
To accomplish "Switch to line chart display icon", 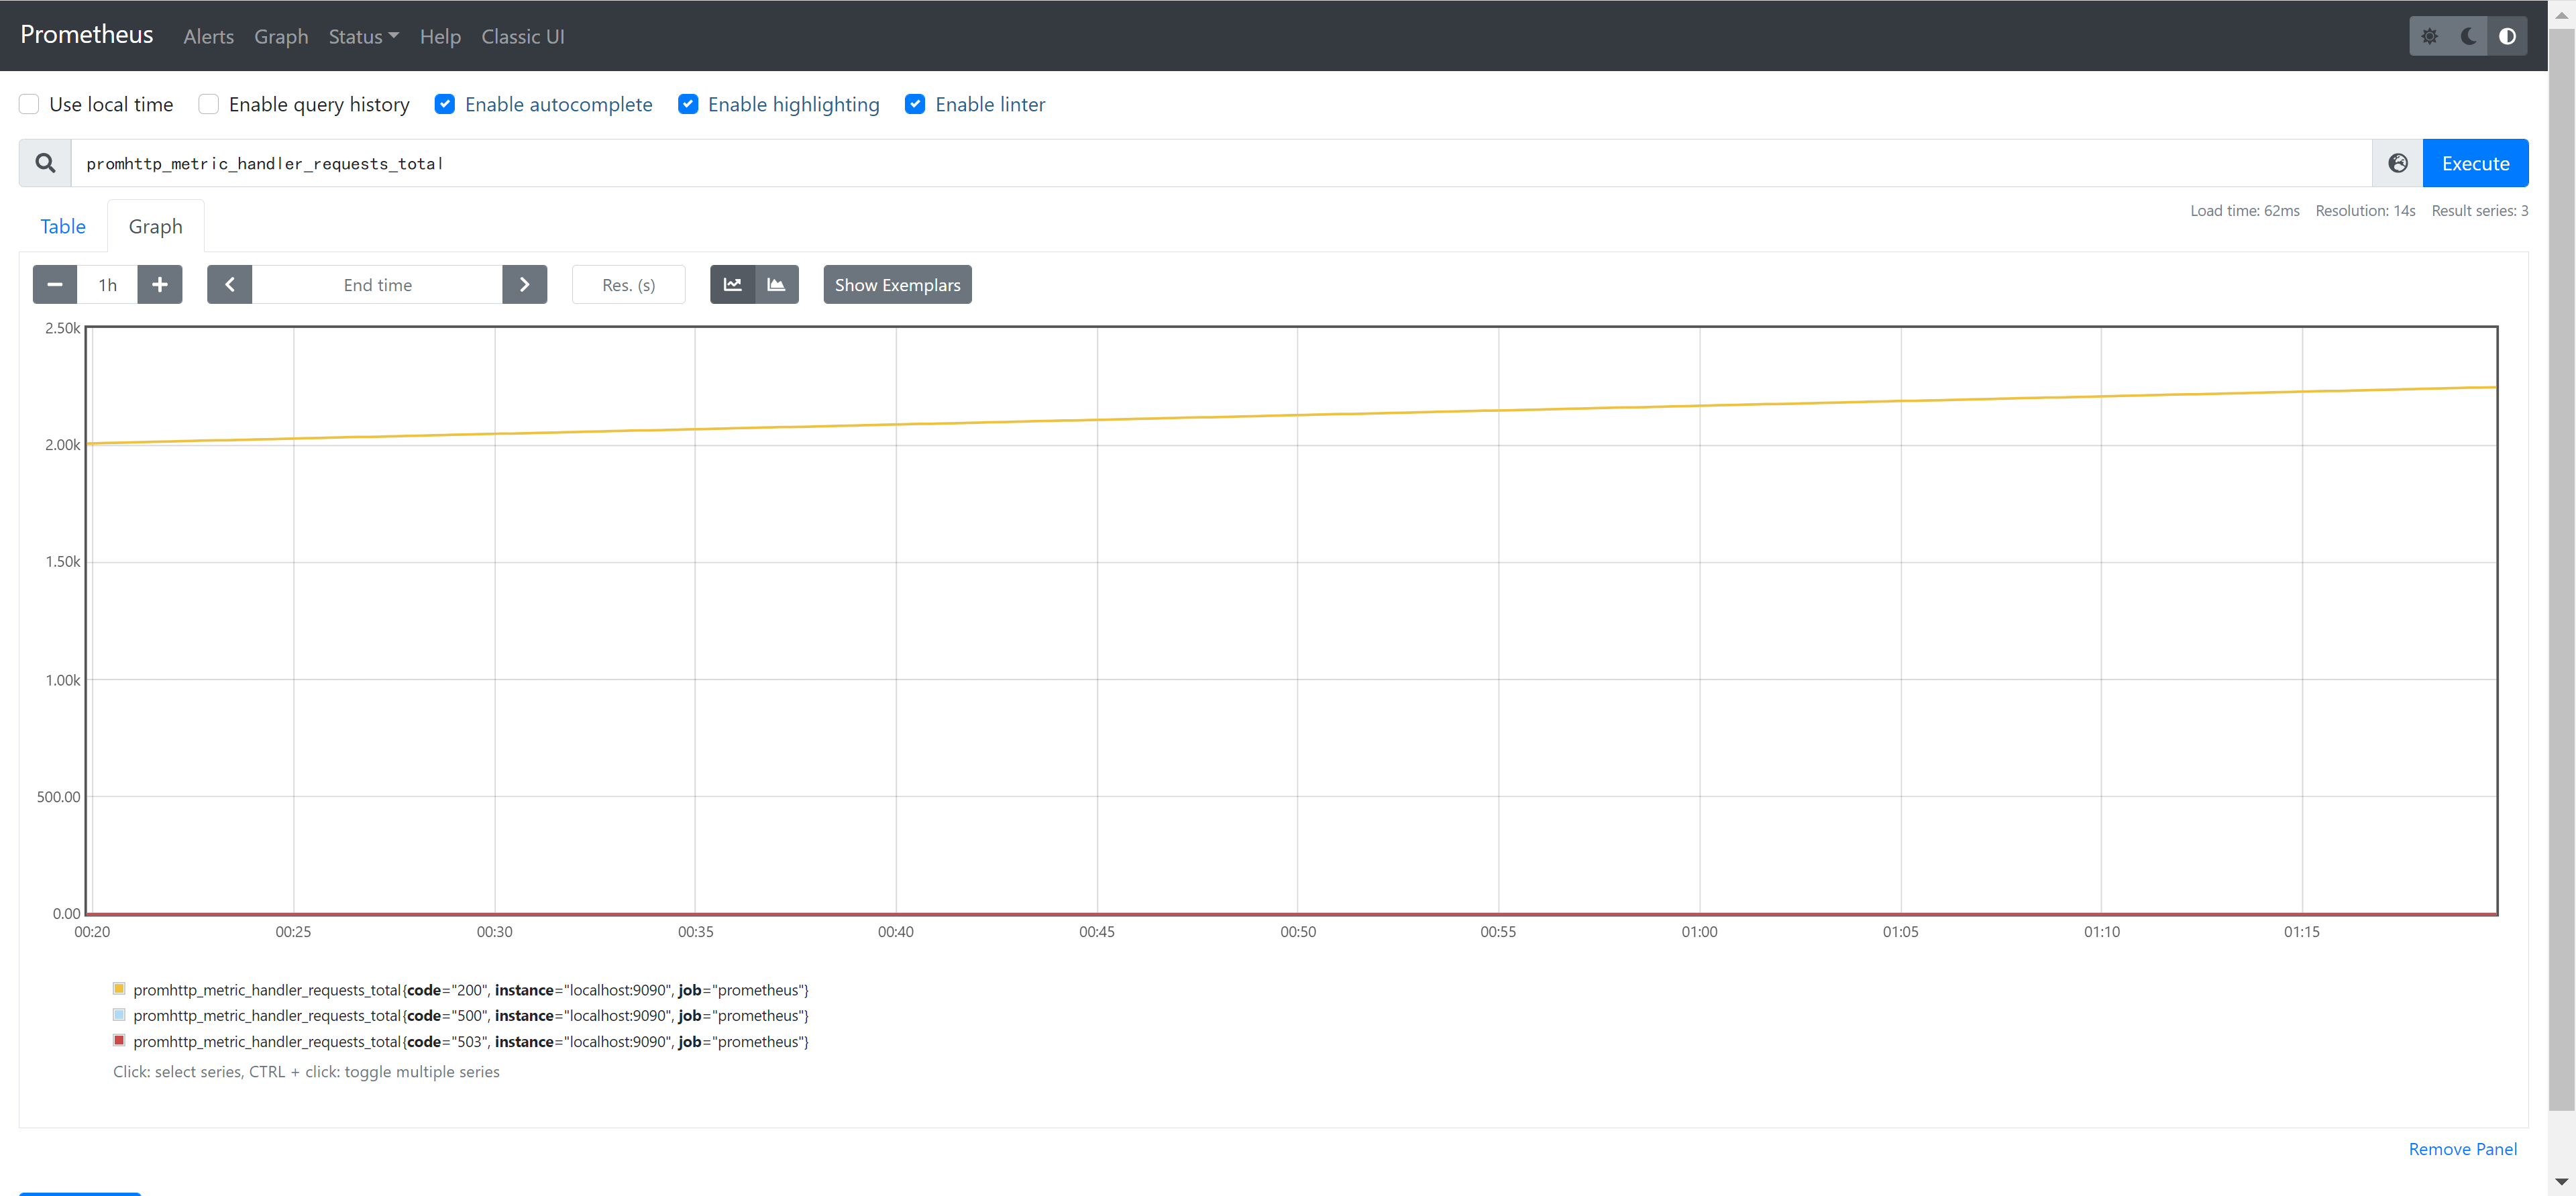I will click(732, 285).
